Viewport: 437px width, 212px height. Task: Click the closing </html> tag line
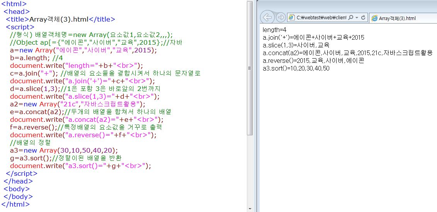(15, 204)
